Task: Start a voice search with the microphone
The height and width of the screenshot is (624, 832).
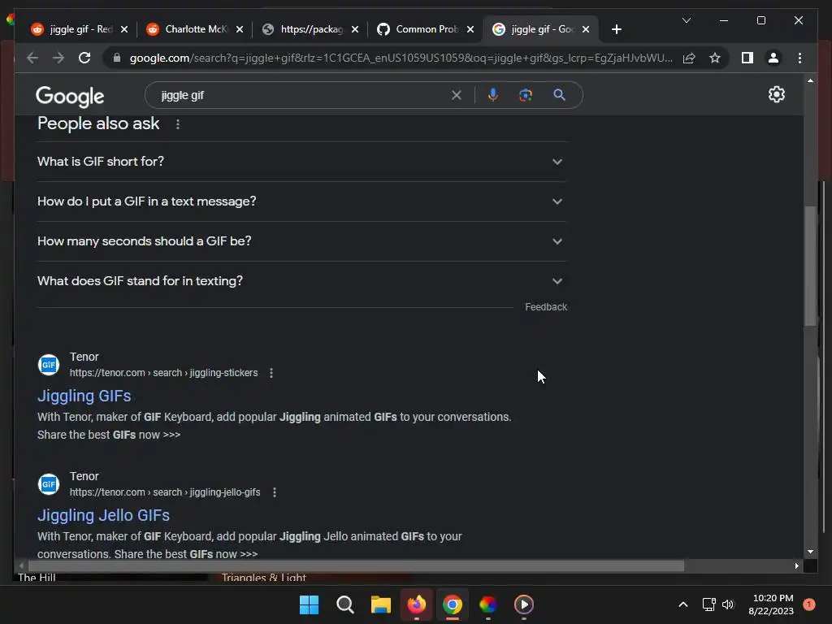Action: pyautogui.click(x=493, y=95)
